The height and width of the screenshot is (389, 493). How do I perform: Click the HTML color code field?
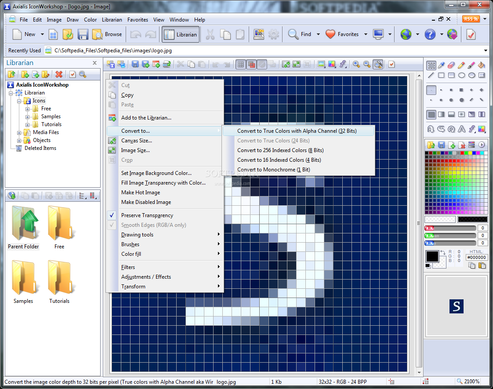pos(477,257)
